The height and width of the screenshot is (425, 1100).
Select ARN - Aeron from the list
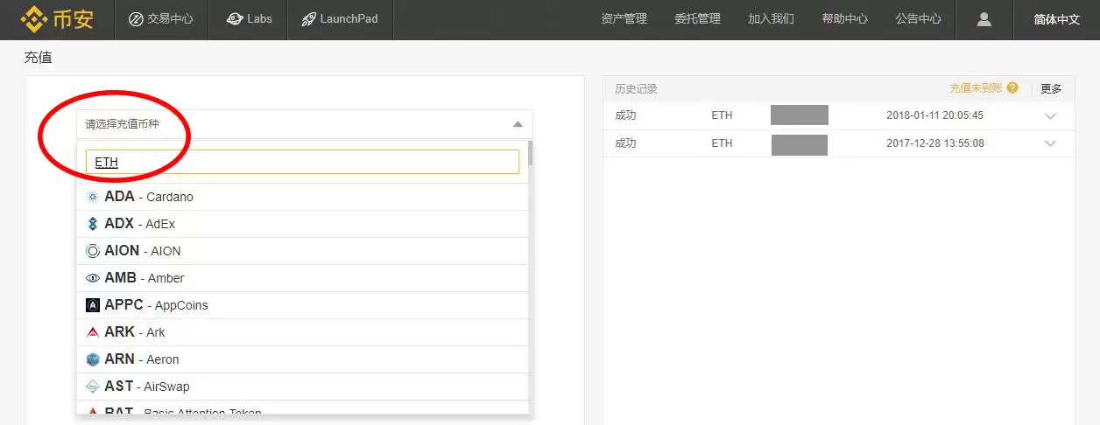click(x=302, y=359)
